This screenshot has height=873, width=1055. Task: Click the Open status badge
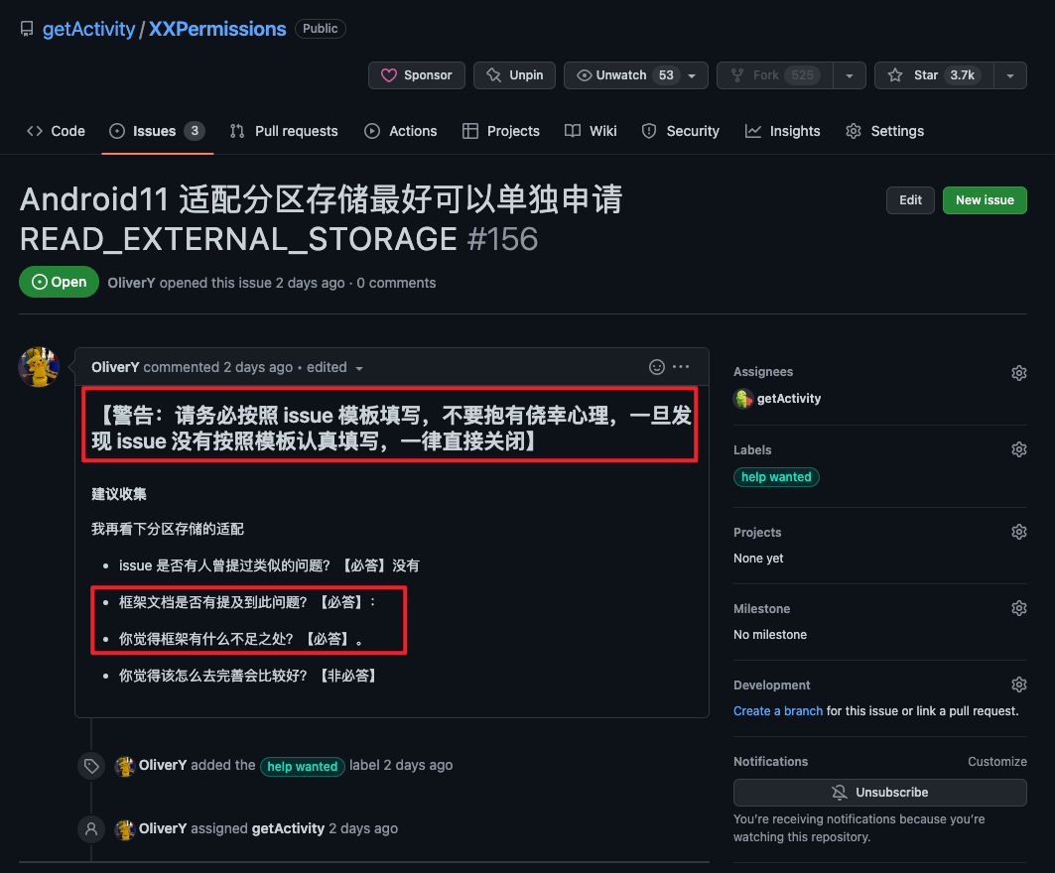tap(60, 282)
